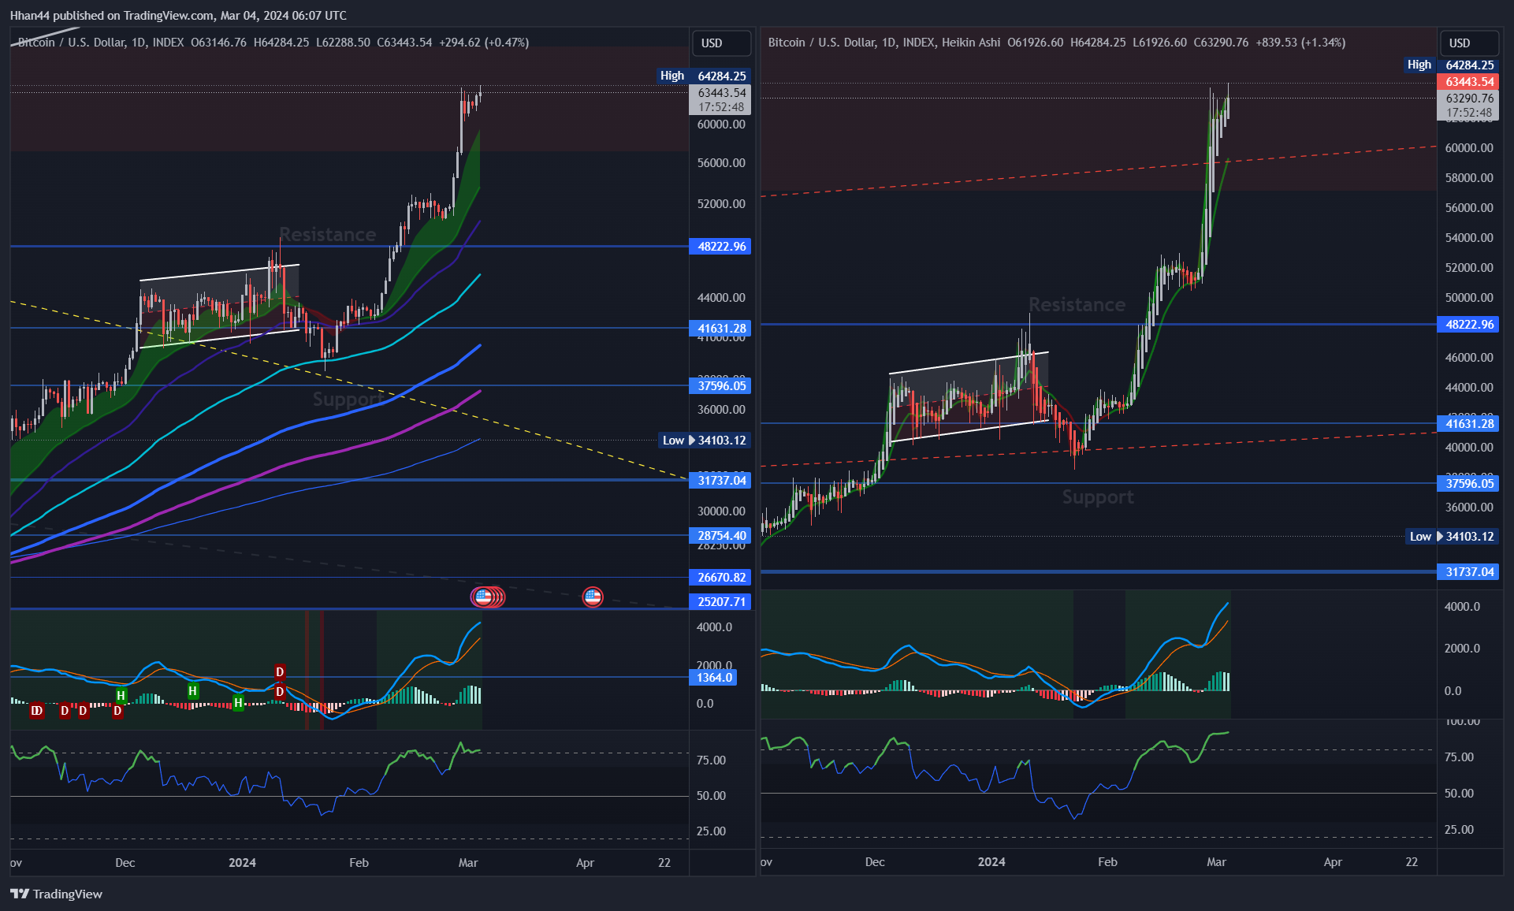
Task: Select the 26670.82 price level label
Action: point(720,578)
